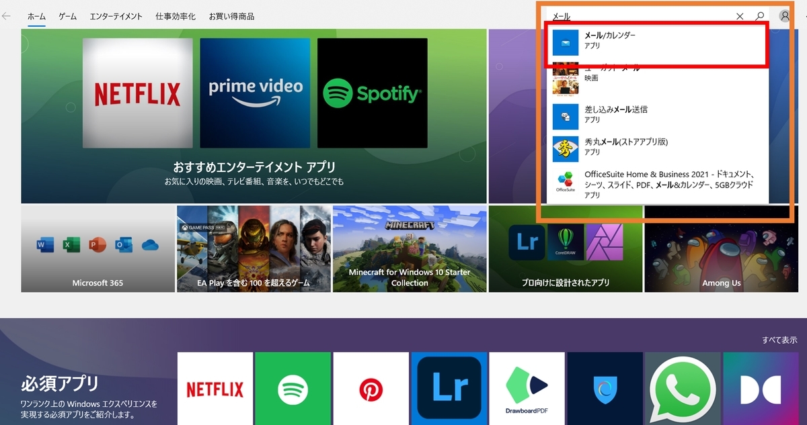Open the Spotify icon in 必須アプリ row
This screenshot has width=807, height=425.
point(293,389)
